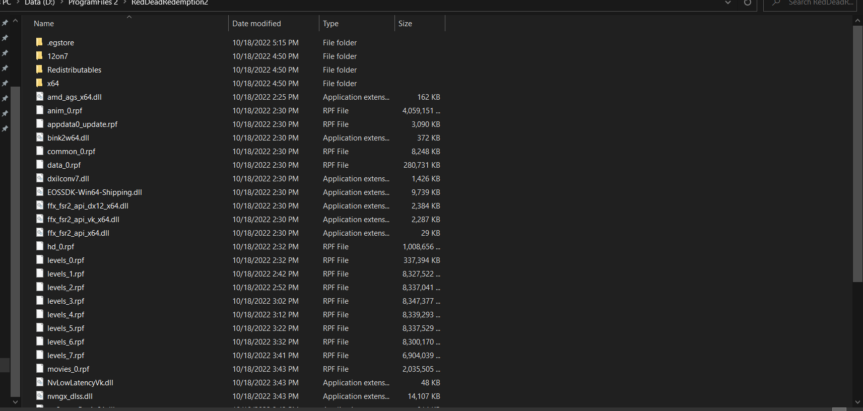The image size is (863, 411).
Task: Select the ffx_fsr2_api_vk_x64.dll file icon
Action: click(40, 219)
